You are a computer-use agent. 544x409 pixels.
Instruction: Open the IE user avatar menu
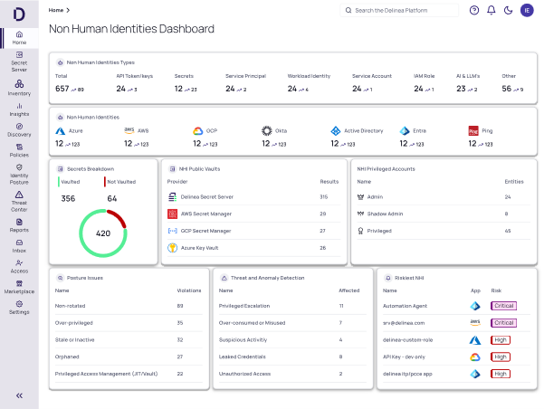point(527,11)
